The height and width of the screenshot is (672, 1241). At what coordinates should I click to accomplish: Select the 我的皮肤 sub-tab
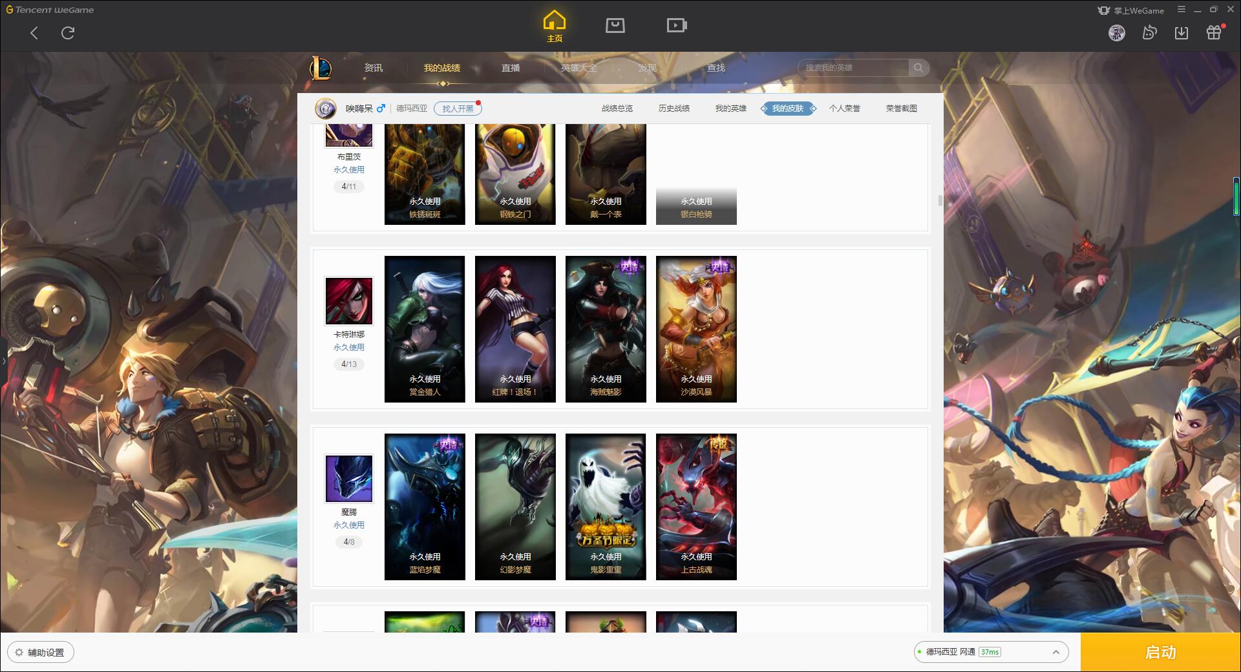click(788, 109)
